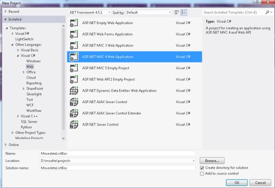Select Python in the templates tree
The height and width of the screenshot is (188, 275).
click(x=26, y=127)
